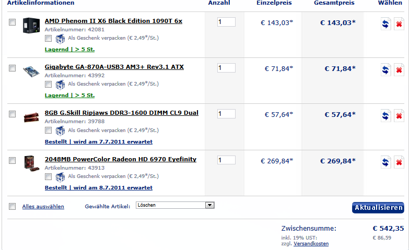Viewport: 409px width, 250px height.
Task: Open Gigabyte motherboard product thumbnail
Action: (x=31, y=72)
